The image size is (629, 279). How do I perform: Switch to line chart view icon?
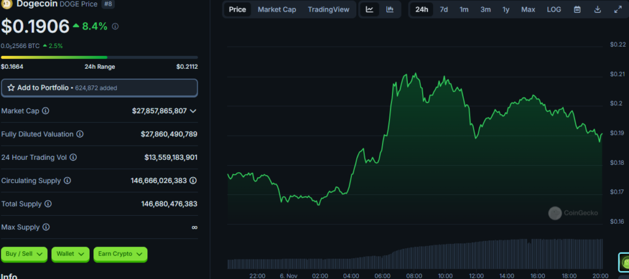(369, 10)
